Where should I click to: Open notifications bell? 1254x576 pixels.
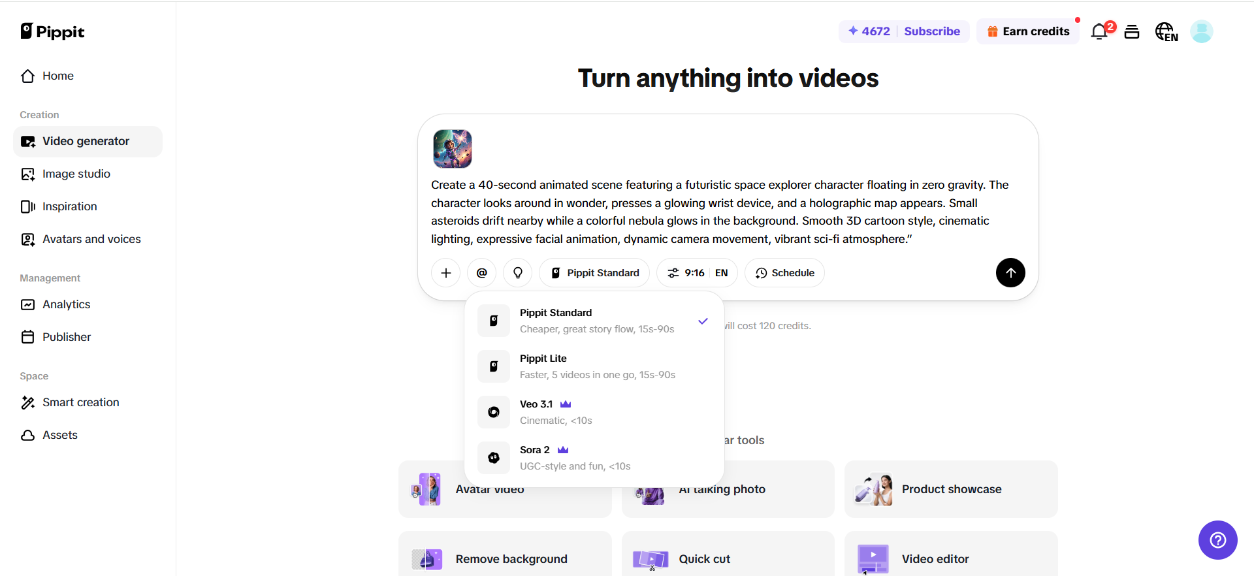point(1100,31)
